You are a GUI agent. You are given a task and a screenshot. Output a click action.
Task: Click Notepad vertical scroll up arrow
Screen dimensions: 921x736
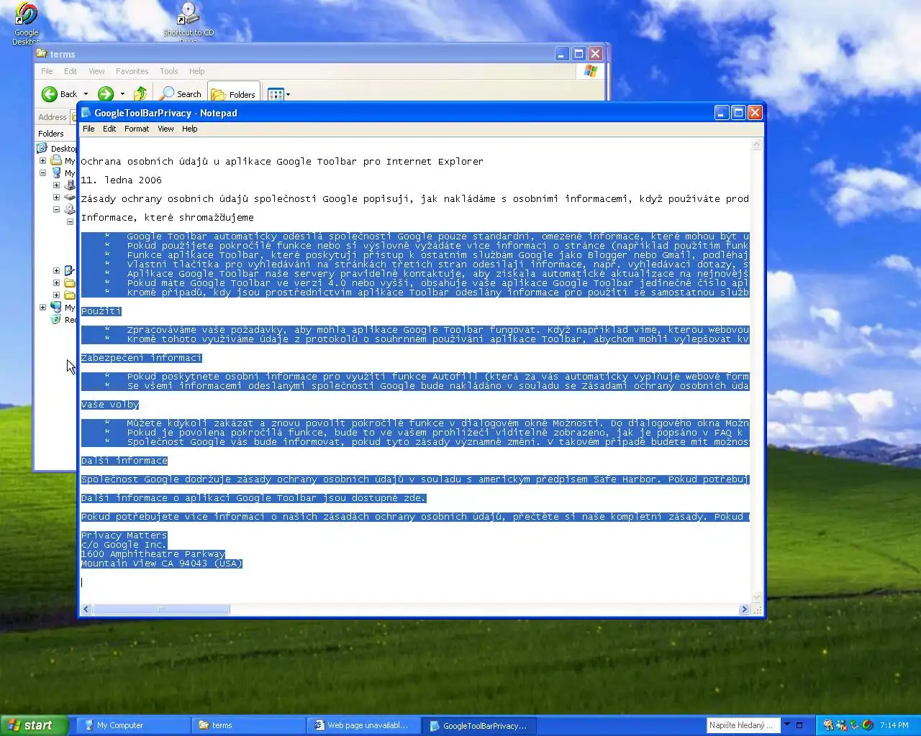click(x=757, y=144)
